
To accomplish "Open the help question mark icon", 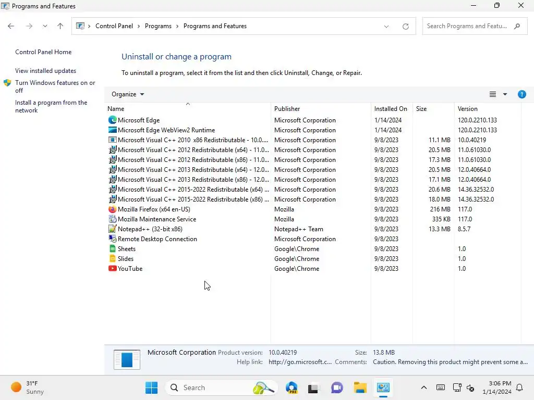I will [x=521, y=94].
